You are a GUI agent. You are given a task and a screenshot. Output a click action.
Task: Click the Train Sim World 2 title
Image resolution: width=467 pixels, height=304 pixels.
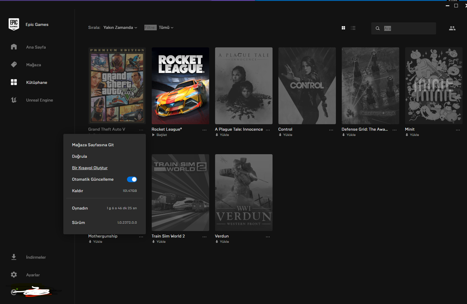(168, 236)
